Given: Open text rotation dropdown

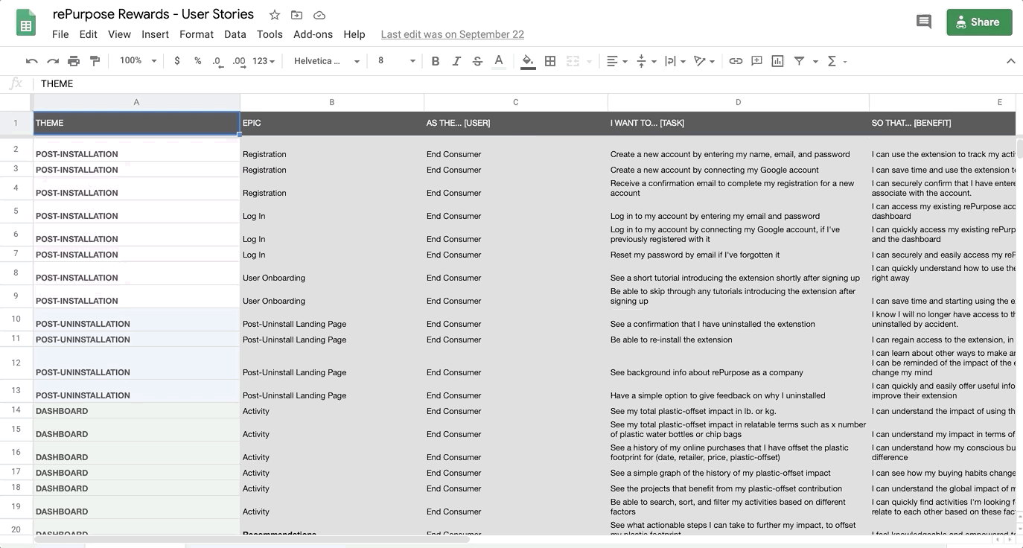Looking at the screenshot, I should click(704, 61).
